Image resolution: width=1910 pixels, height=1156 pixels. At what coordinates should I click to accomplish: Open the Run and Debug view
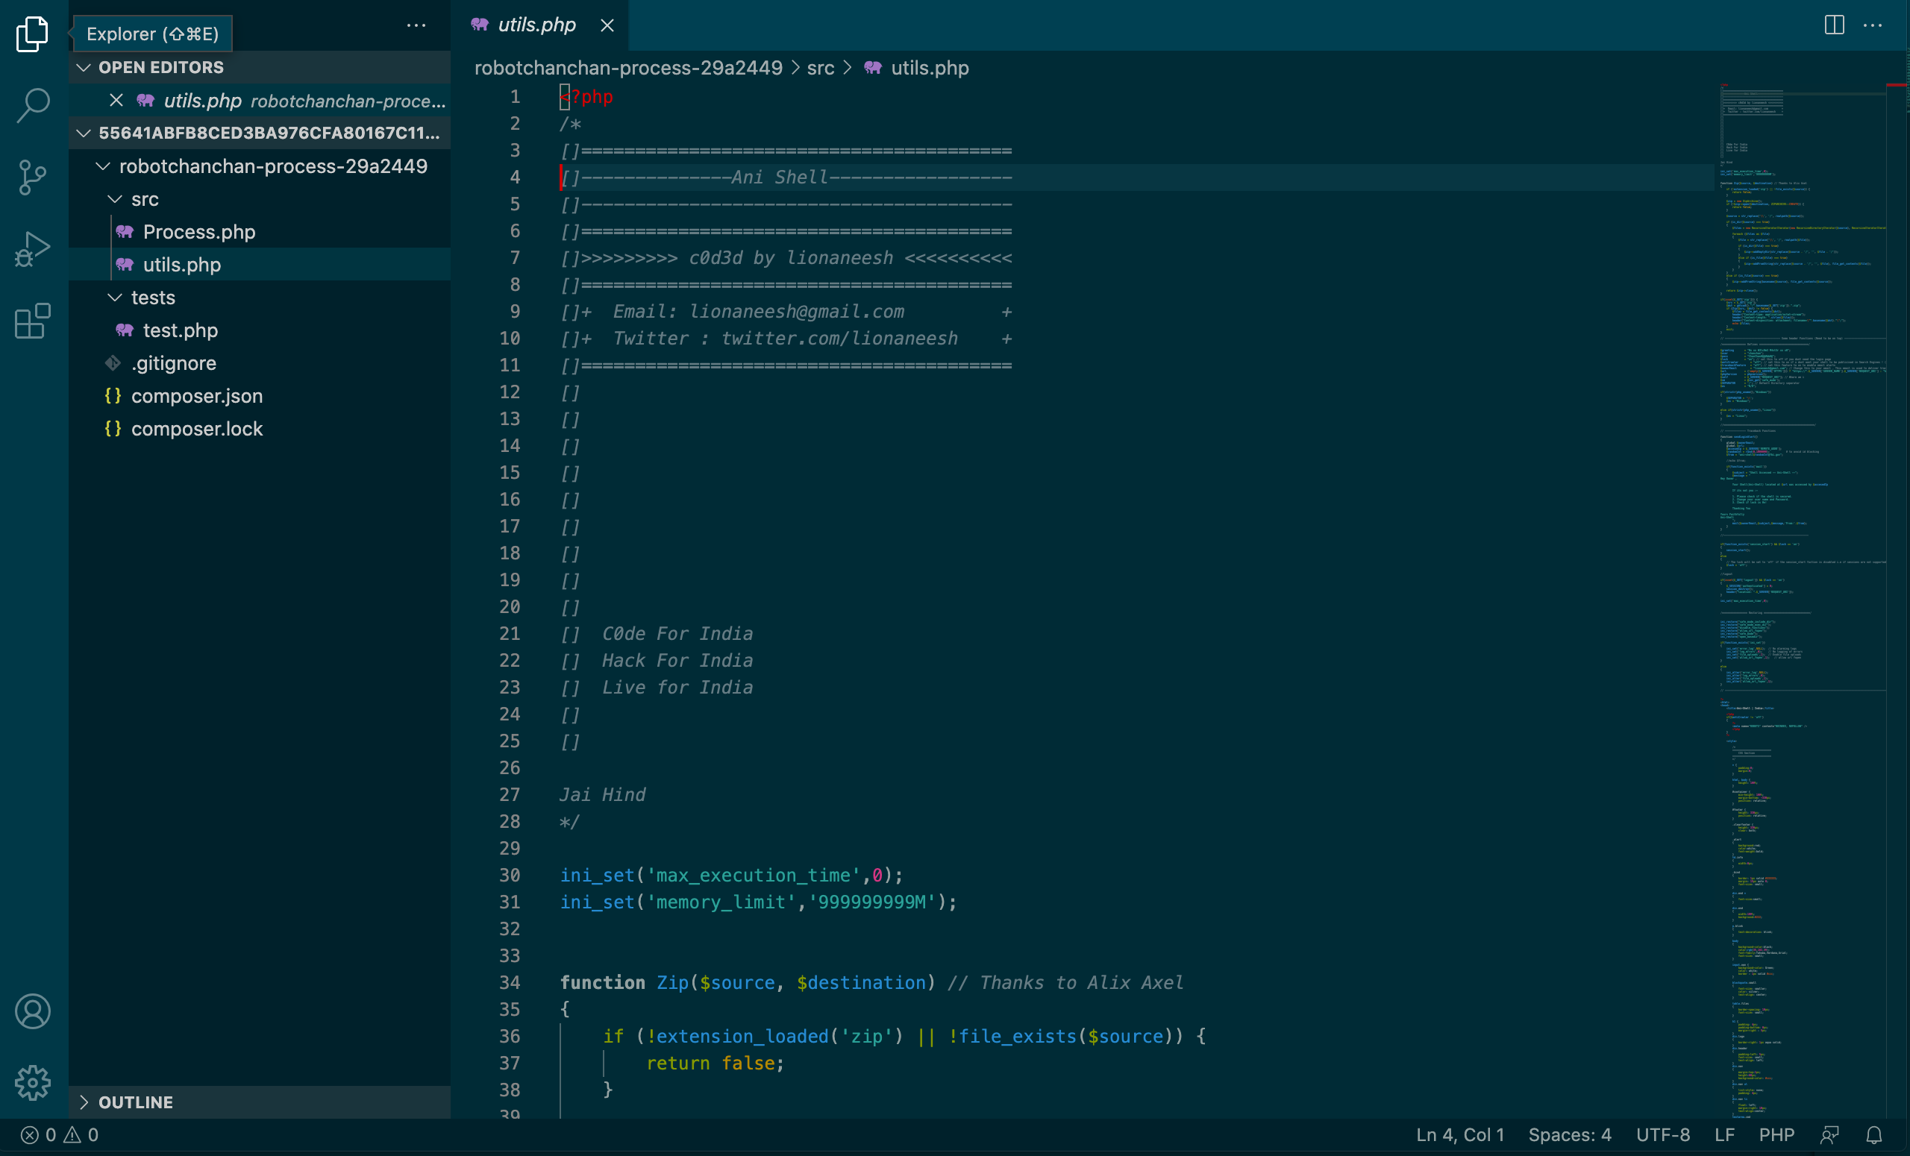point(33,250)
